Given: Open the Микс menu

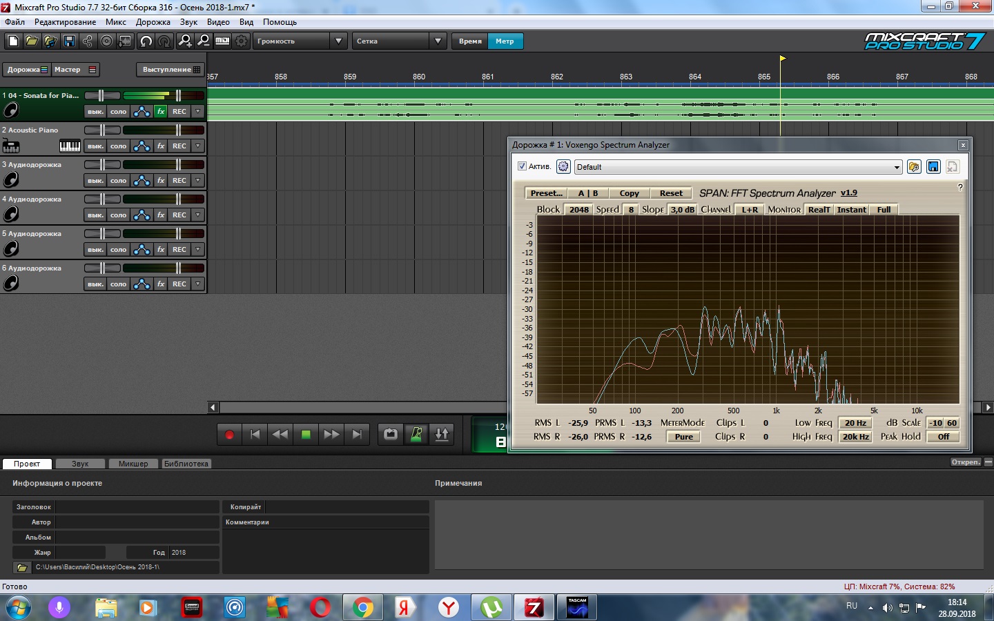Looking at the screenshot, I should [x=115, y=22].
